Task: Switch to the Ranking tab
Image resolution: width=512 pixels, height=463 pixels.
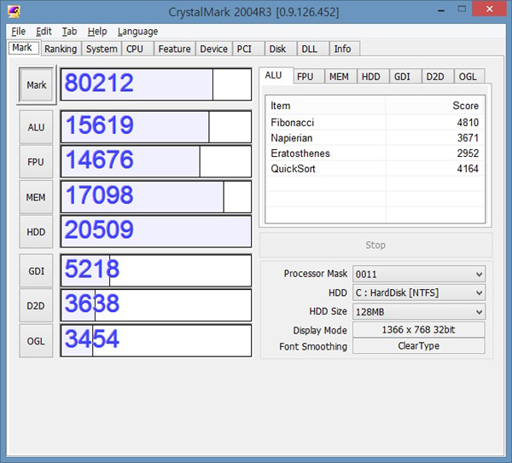Action: tap(61, 49)
